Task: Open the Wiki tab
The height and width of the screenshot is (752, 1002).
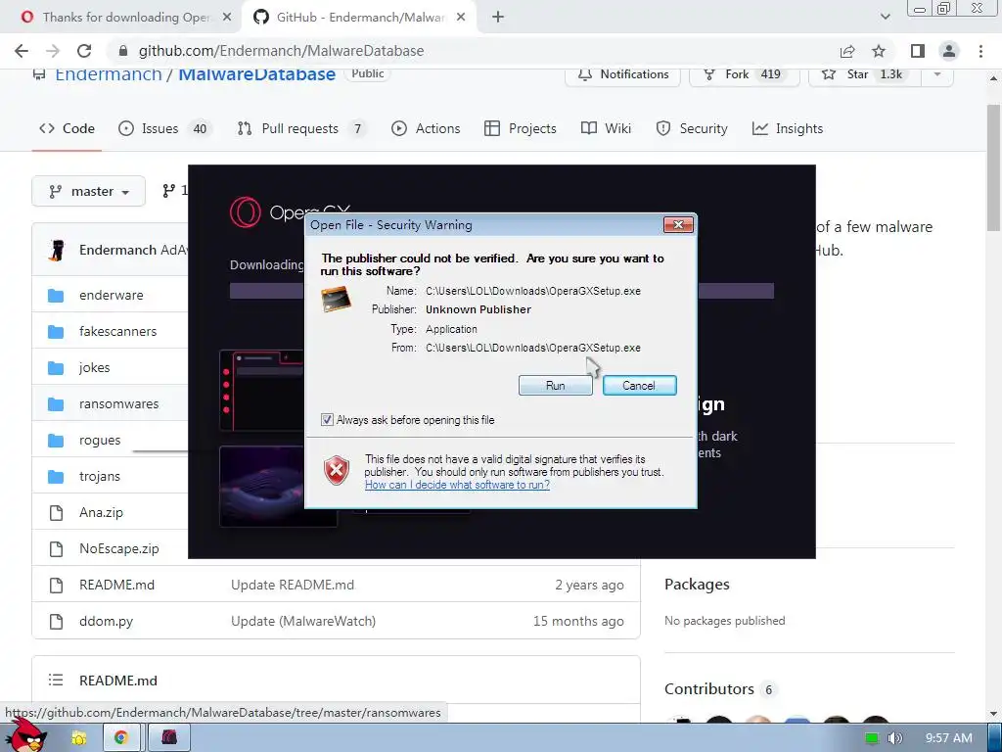Action: tap(606, 128)
